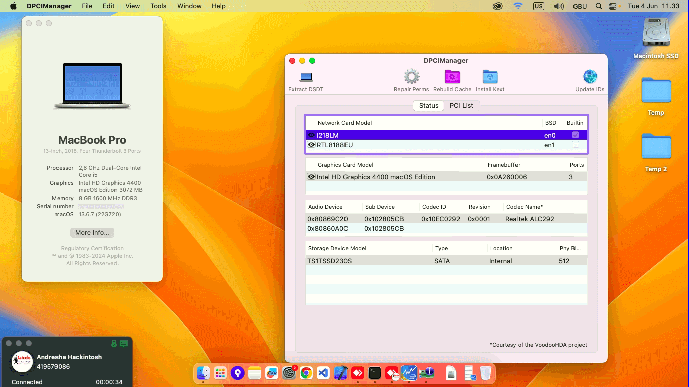Switch to the PCI List tab
The height and width of the screenshot is (387, 689).
coord(462,105)
